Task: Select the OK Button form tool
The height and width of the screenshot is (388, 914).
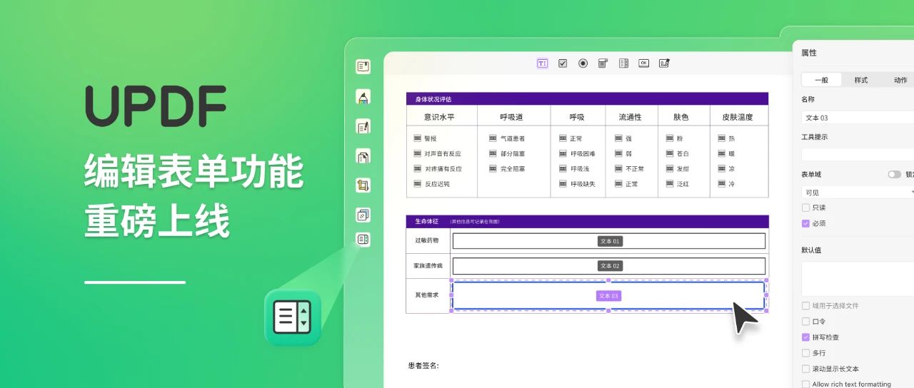Action: pyautogui.click(x=643, y=63)
